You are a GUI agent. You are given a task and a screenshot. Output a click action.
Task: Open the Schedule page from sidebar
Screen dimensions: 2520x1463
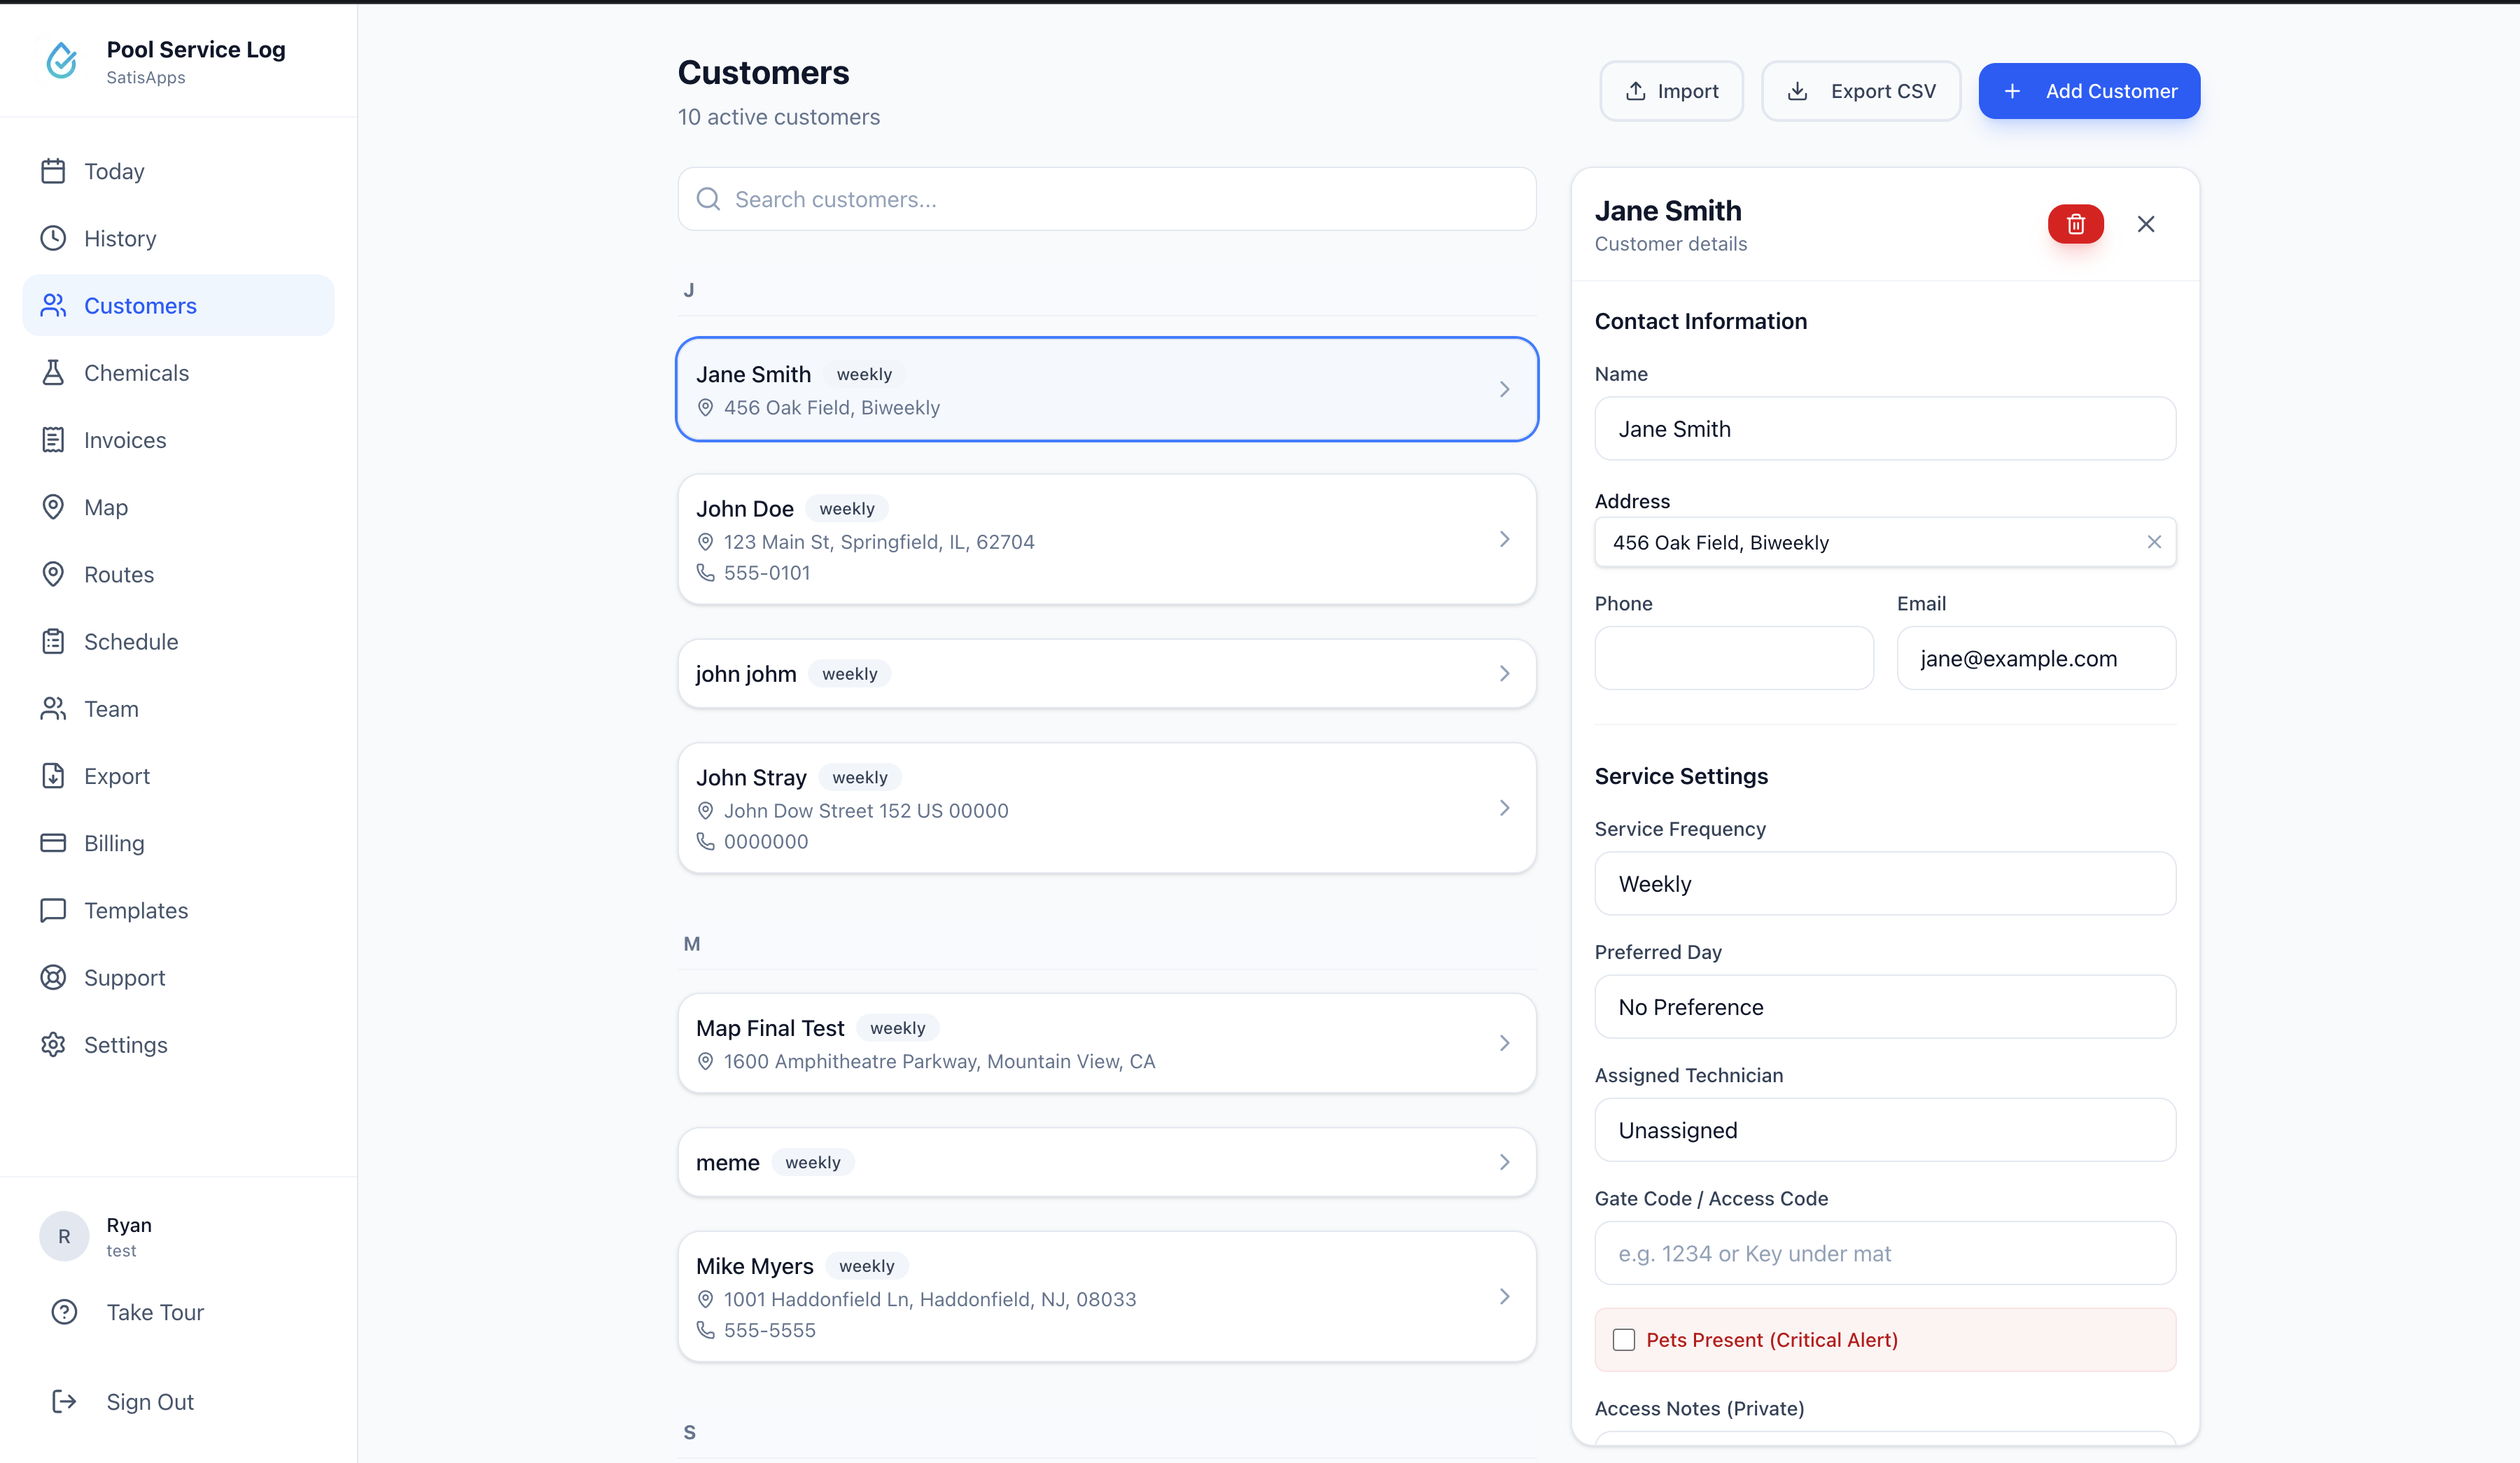pyautogui.click(x=130, y=642)
